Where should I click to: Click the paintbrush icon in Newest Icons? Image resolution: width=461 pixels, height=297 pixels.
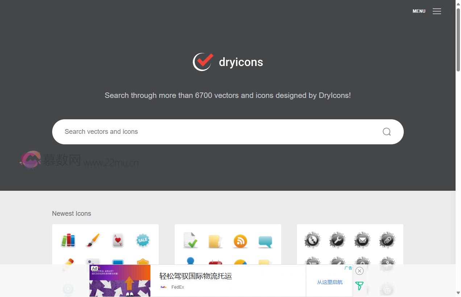(x=93, y=240)
